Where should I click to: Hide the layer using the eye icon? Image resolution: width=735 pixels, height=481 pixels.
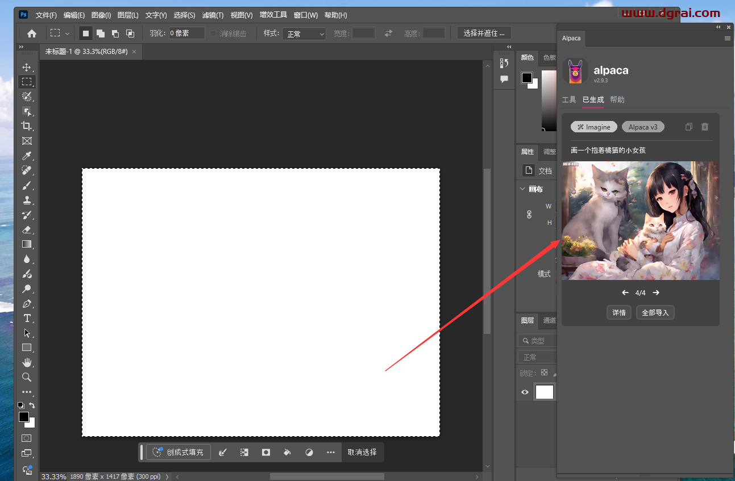[x=525, y=392]
